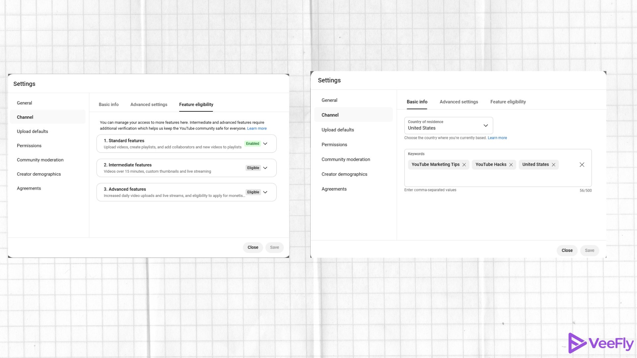Remove the YouTube Marketing Tips keyword chip
This screenshot has width=637, height=358.
(x=464, y=165)
